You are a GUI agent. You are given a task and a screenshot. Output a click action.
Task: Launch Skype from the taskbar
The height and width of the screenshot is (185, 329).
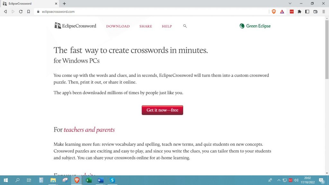[112, 180]
